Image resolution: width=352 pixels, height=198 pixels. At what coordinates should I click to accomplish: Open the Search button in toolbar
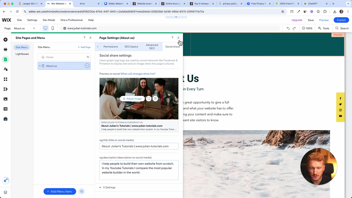pos(342,28)
